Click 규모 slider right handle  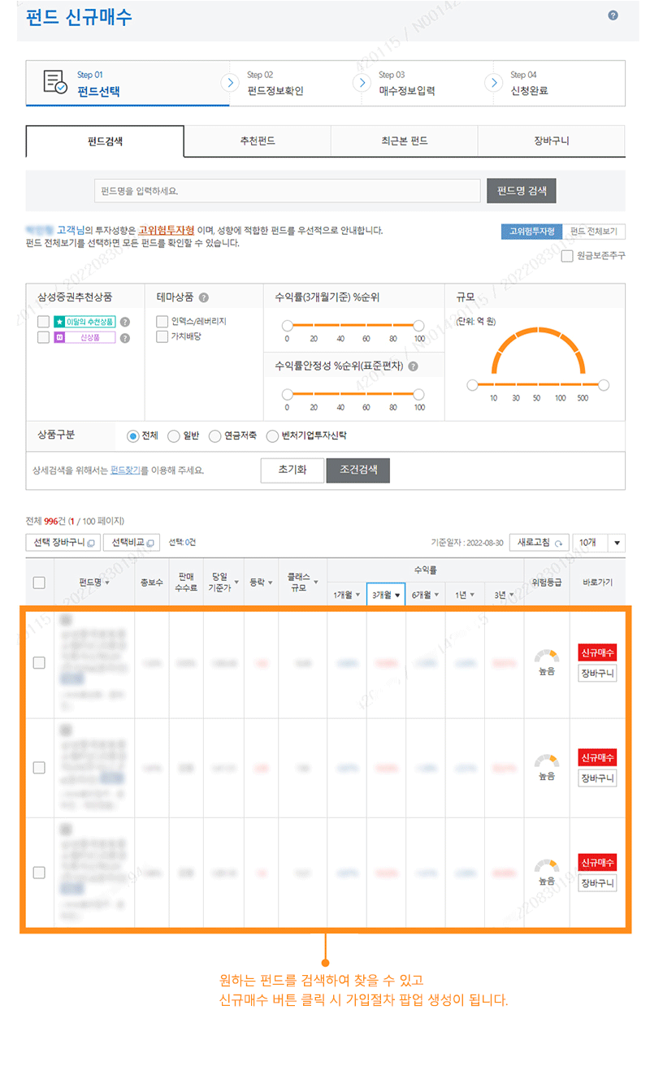point(604,385)
